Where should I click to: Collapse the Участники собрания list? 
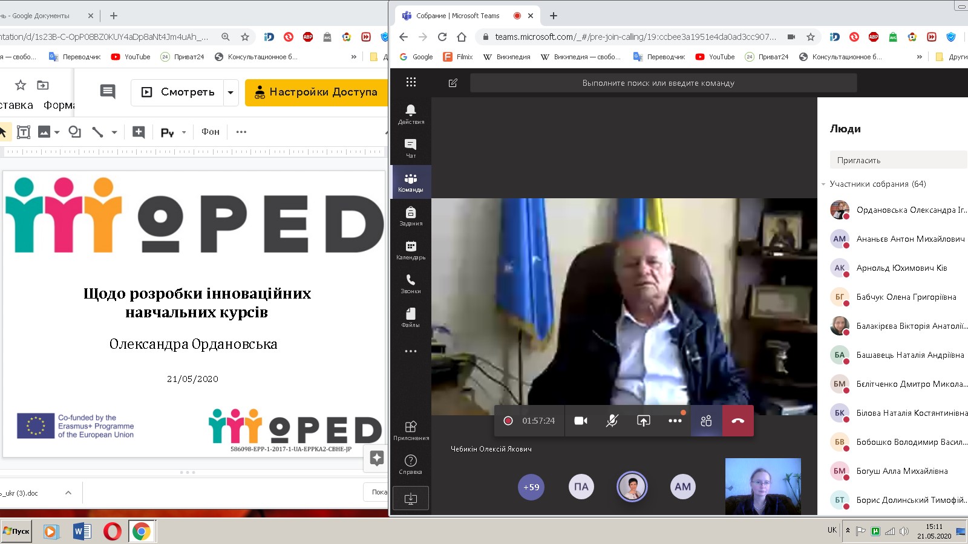(x=823, y=184)
